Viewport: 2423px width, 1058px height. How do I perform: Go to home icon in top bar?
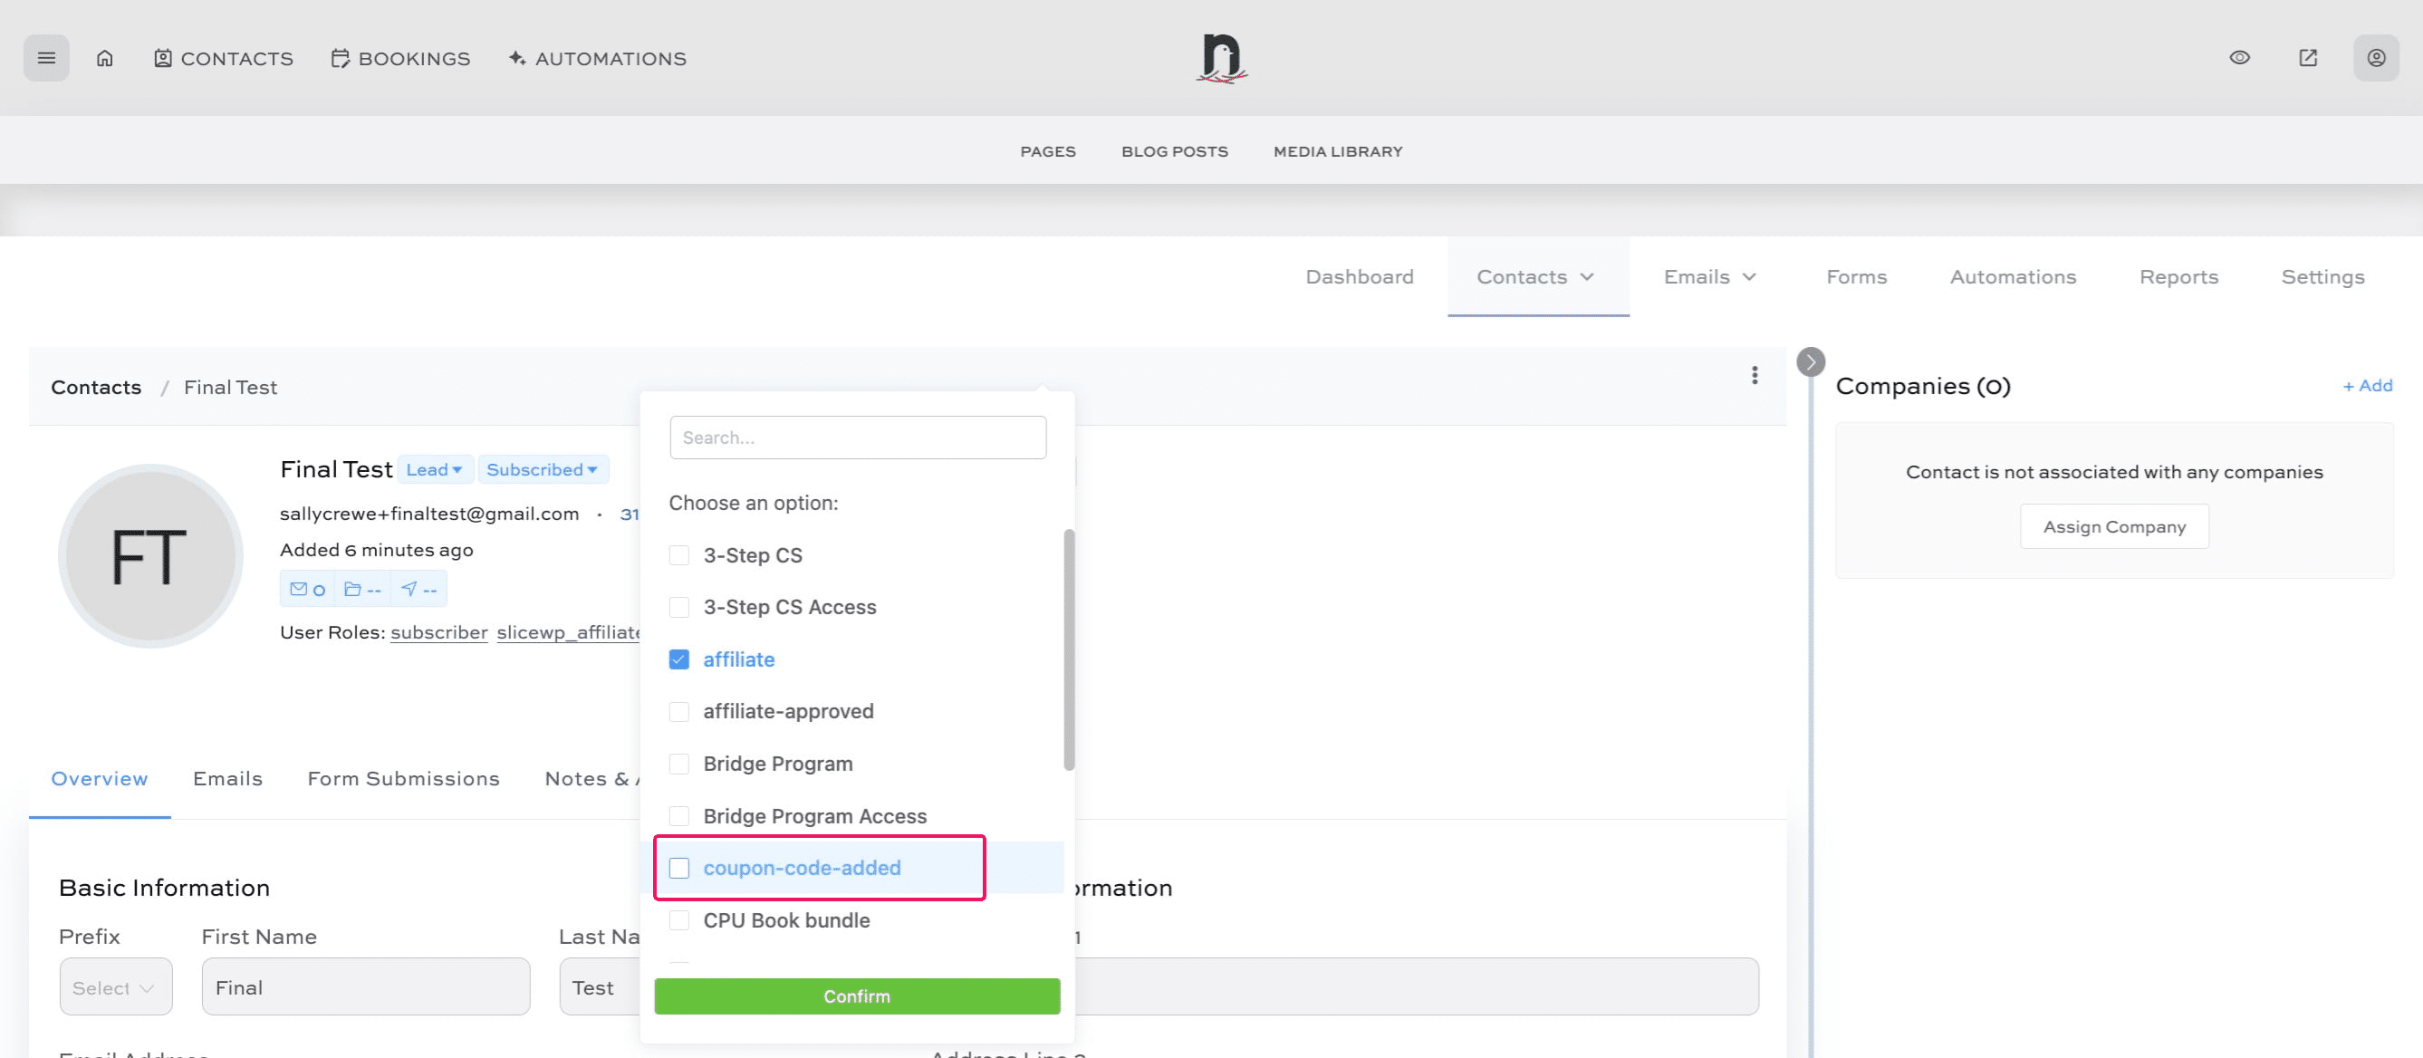pos(104,58)
